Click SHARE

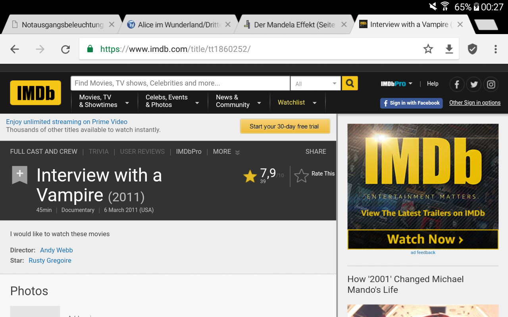coord(316,152)
